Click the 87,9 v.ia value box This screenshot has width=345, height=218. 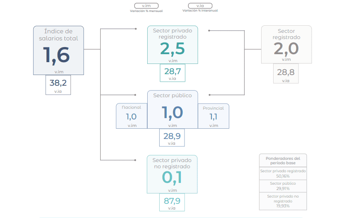pos(172,202)
